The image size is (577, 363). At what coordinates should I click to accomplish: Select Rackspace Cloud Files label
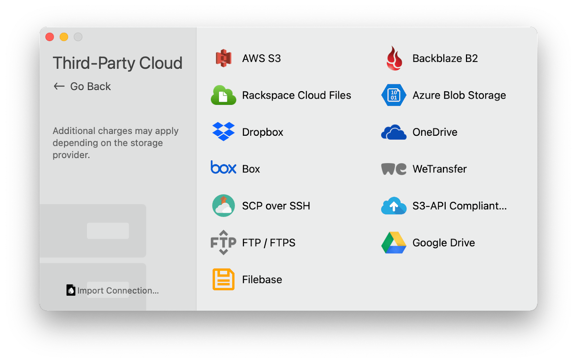pos(296,95)
